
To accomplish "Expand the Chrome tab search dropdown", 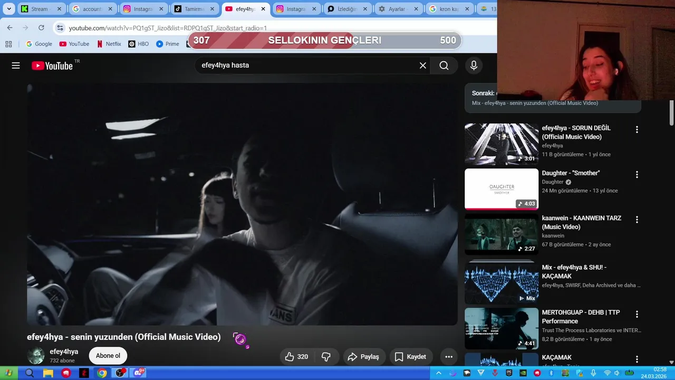I will click(9, 9).
